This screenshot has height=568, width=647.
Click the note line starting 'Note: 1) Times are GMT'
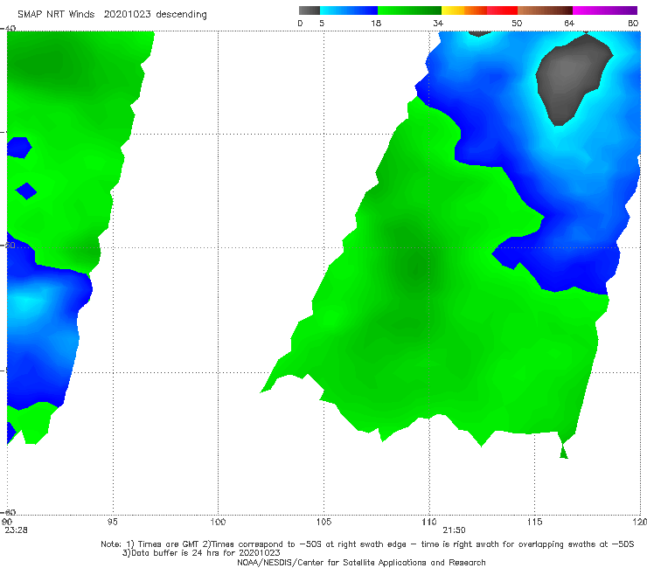tap(367, 544)
